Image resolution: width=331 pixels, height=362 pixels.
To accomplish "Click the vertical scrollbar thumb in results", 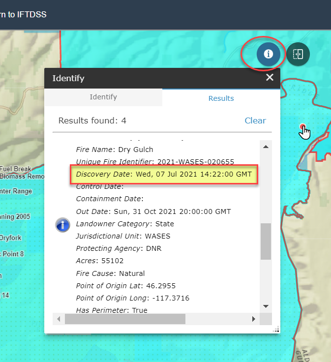I will (266, 241).
